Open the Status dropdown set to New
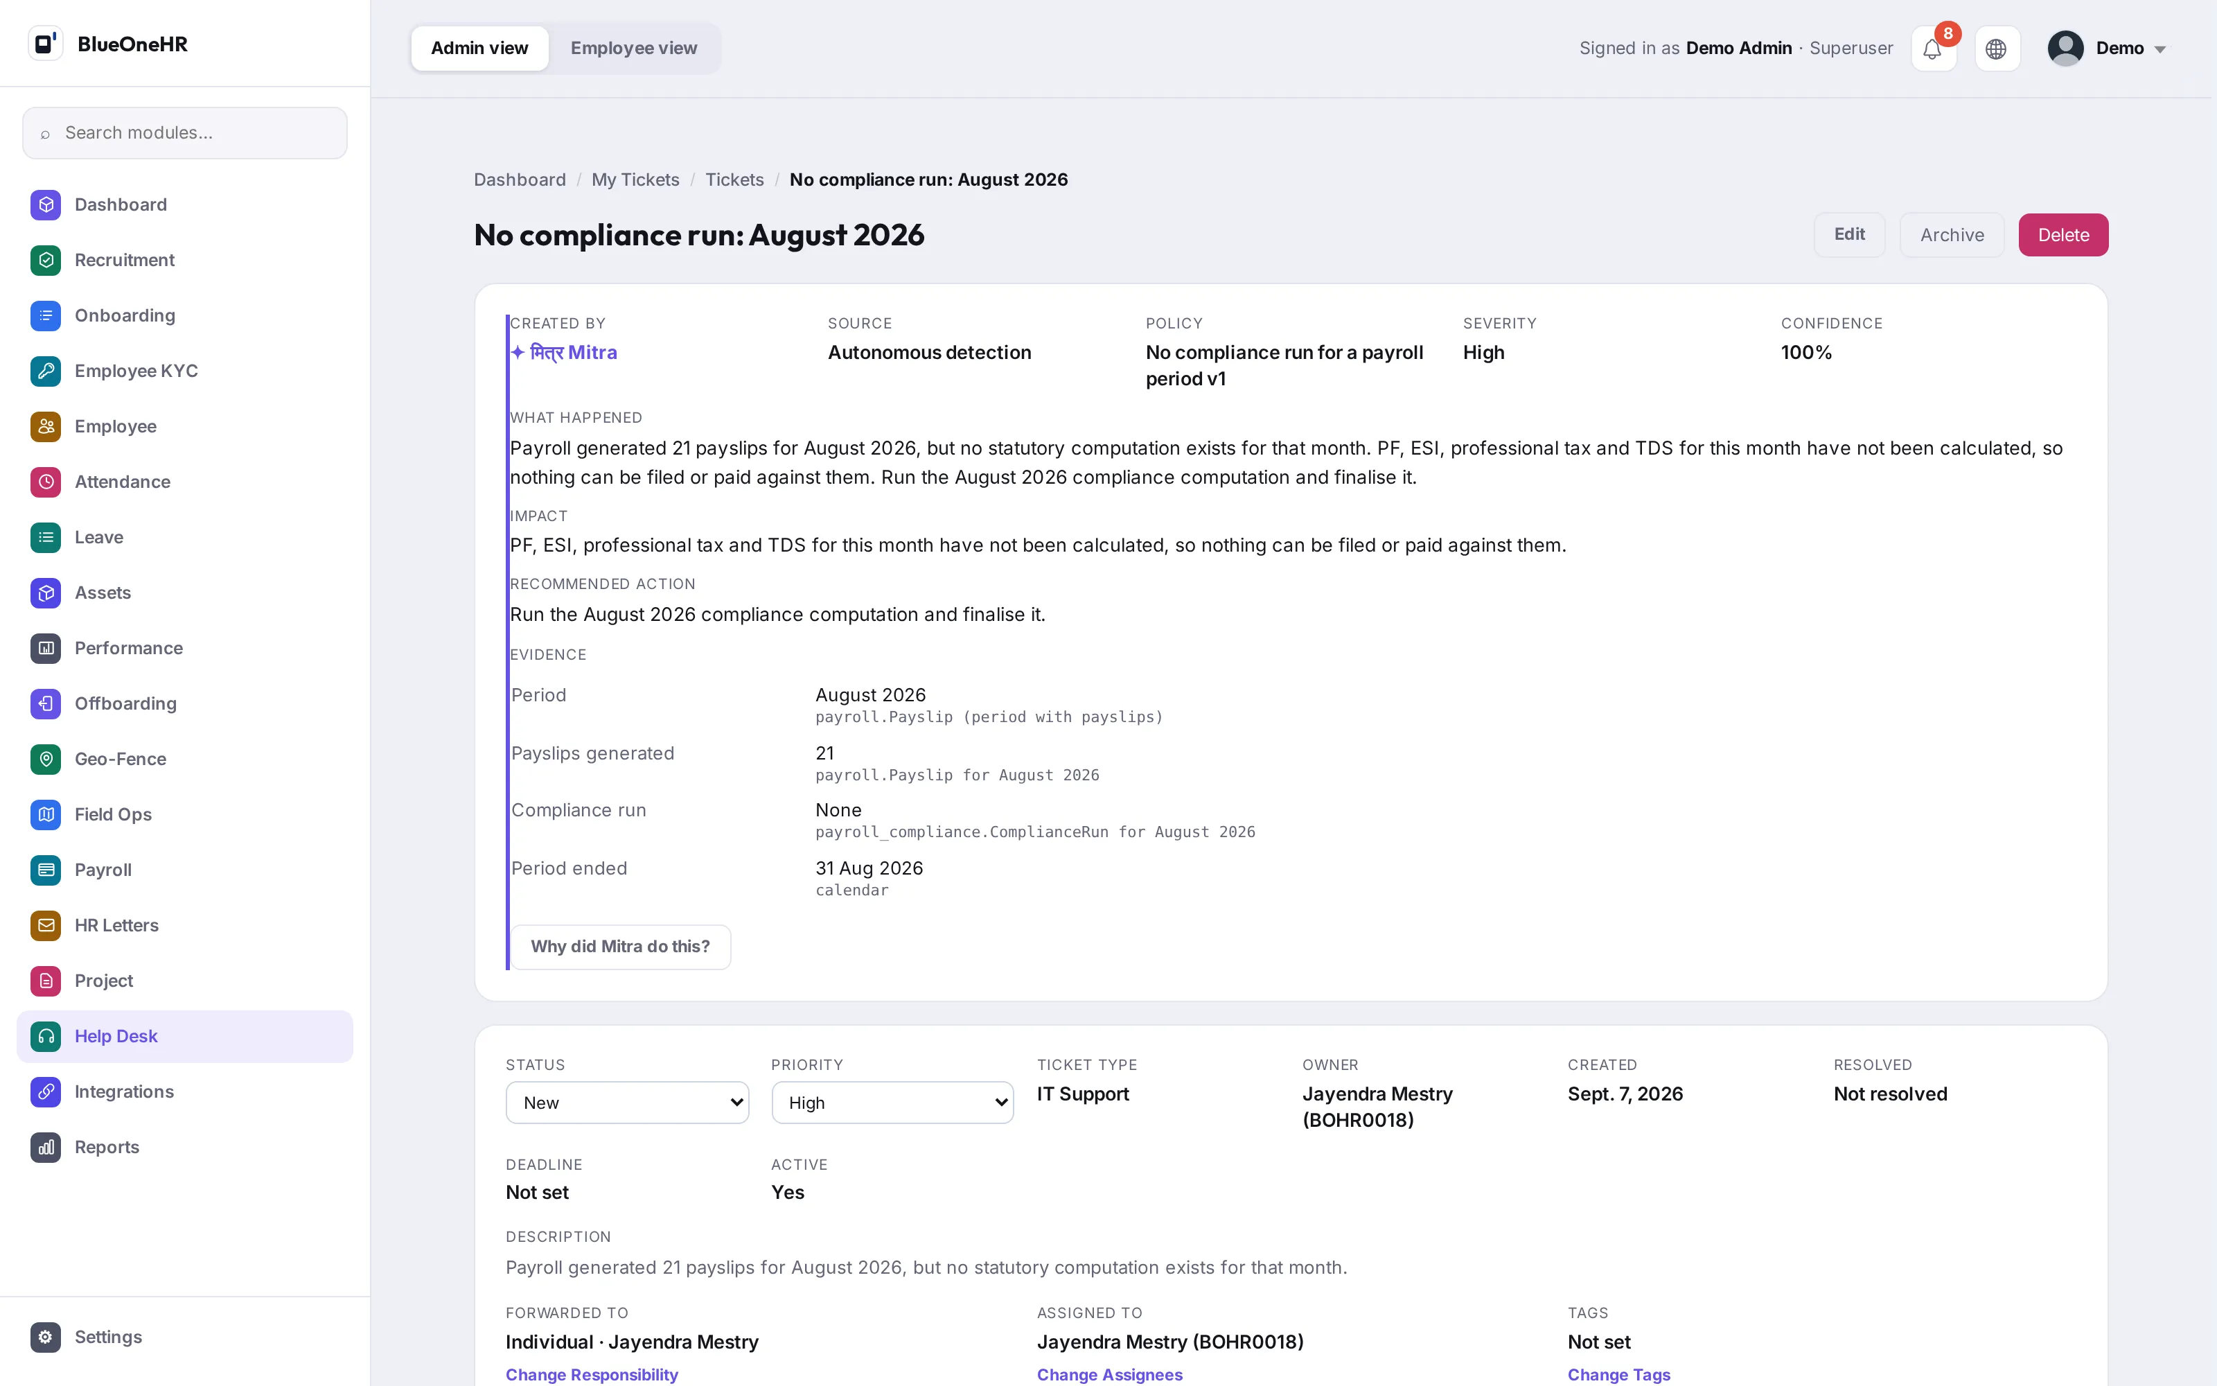The image size is (2217, 1386). pos(628,1103)
